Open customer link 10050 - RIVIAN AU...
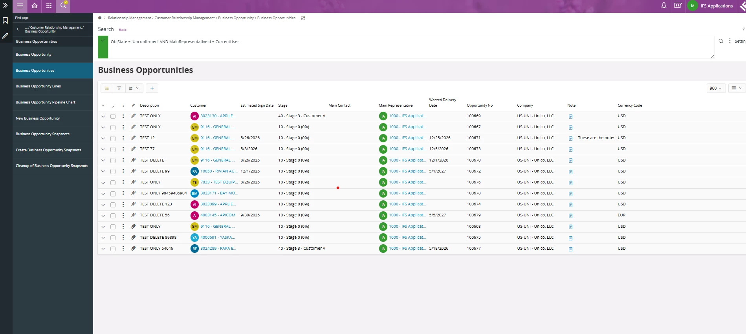This screenshot has width=746, height=334. [218, 171]
